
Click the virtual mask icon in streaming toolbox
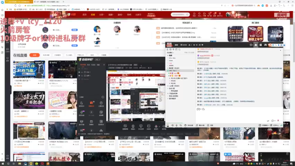81,122
